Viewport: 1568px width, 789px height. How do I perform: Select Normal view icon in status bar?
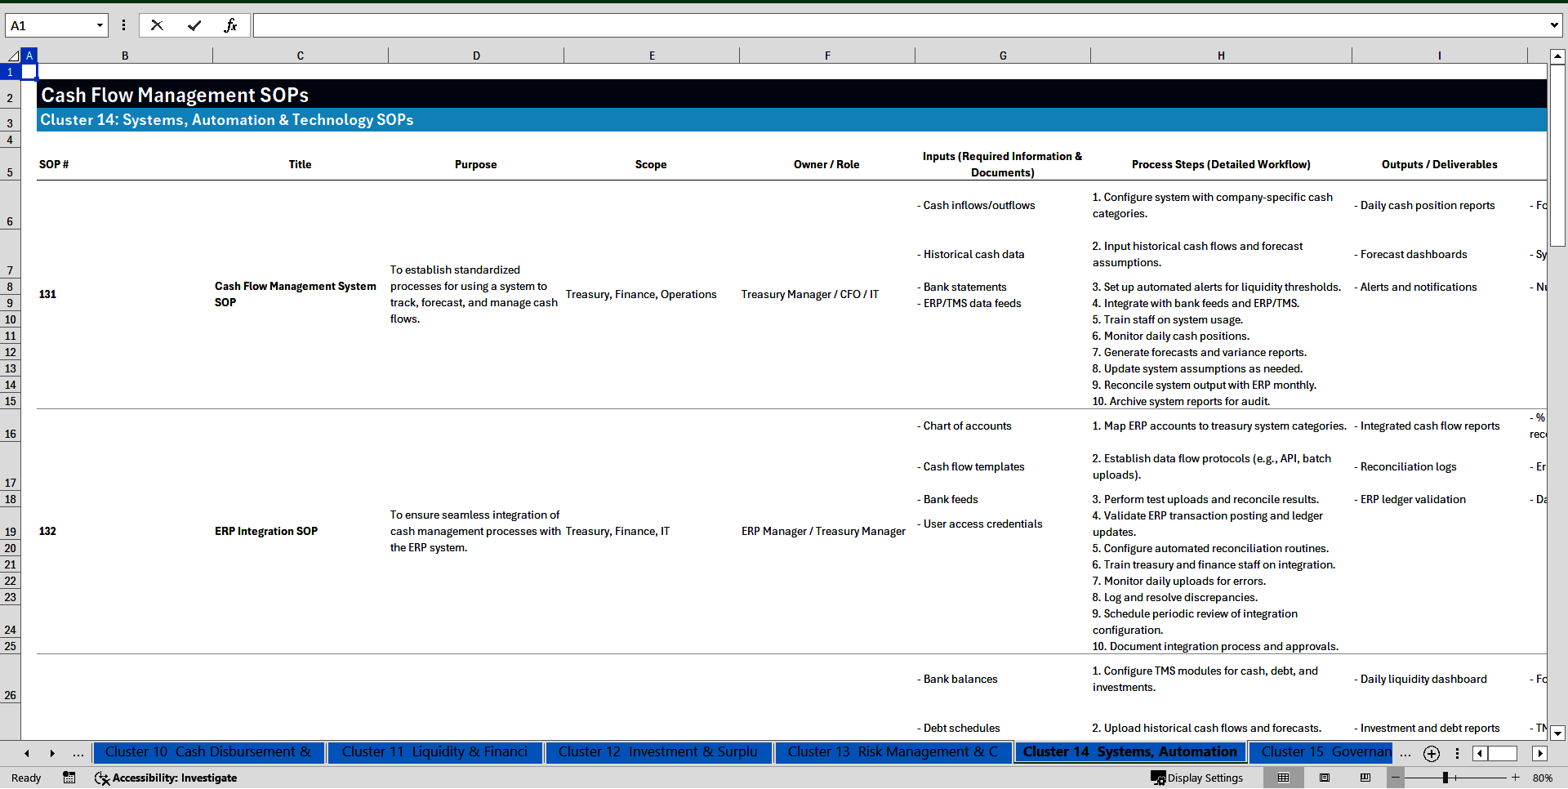tap(1283, 778)
